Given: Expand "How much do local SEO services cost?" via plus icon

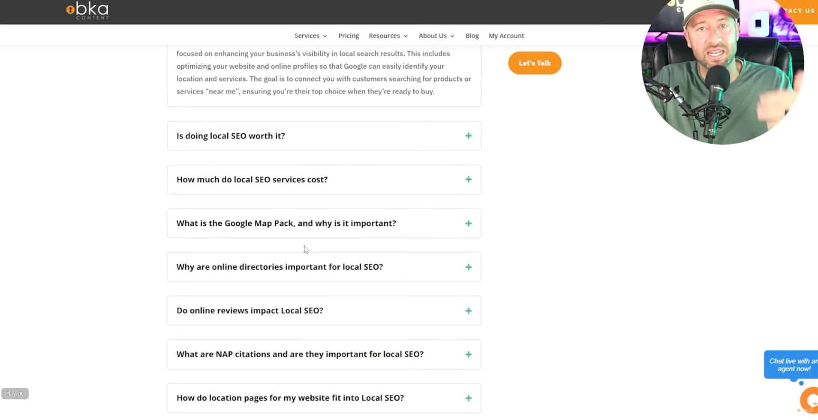Looking at the screenshot, I should (x=468, y=179).
